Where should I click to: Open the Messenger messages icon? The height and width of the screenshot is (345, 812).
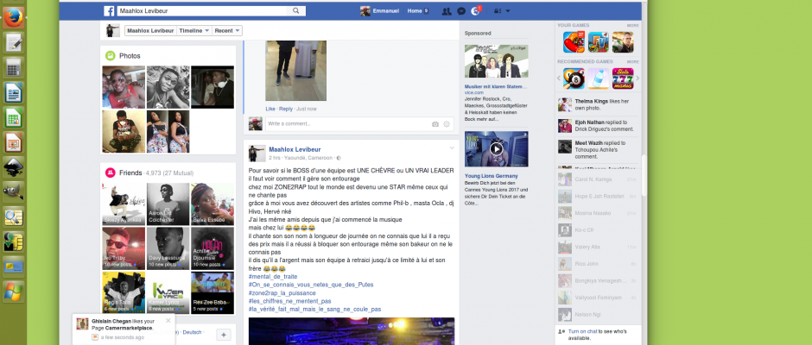(461, 11)
